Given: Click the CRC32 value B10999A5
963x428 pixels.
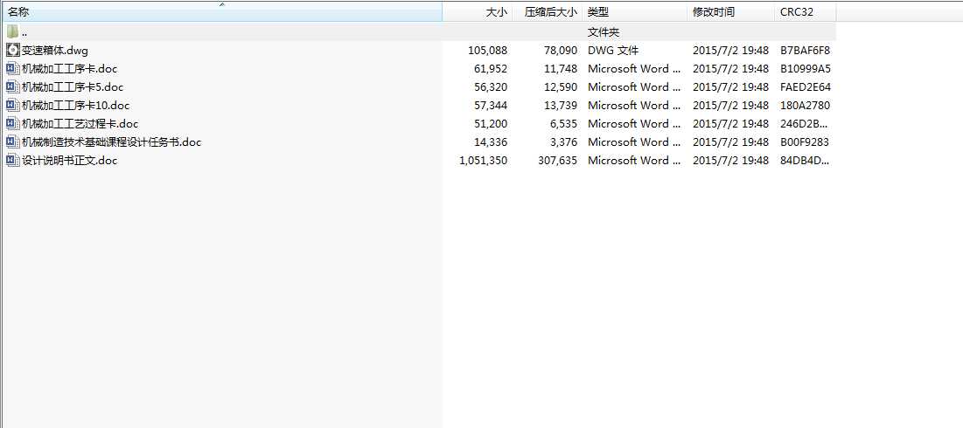Looking at the screenshot, I should 806,69.
